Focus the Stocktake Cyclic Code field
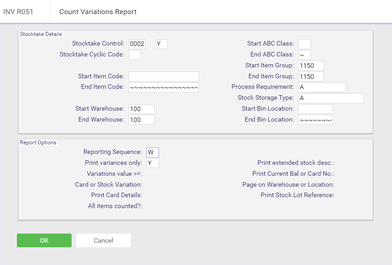The width and height of the screenshot is (392, 265). 135,55
